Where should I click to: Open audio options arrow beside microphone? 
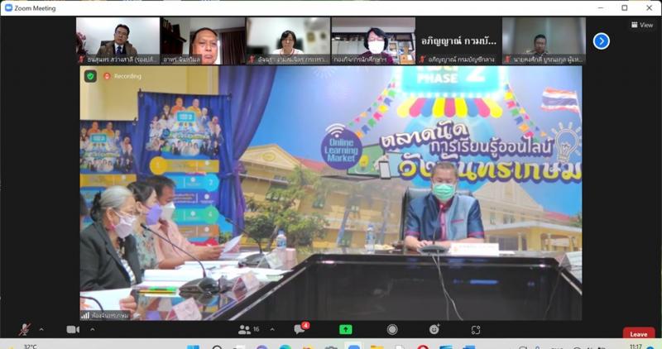coord(41,329)
